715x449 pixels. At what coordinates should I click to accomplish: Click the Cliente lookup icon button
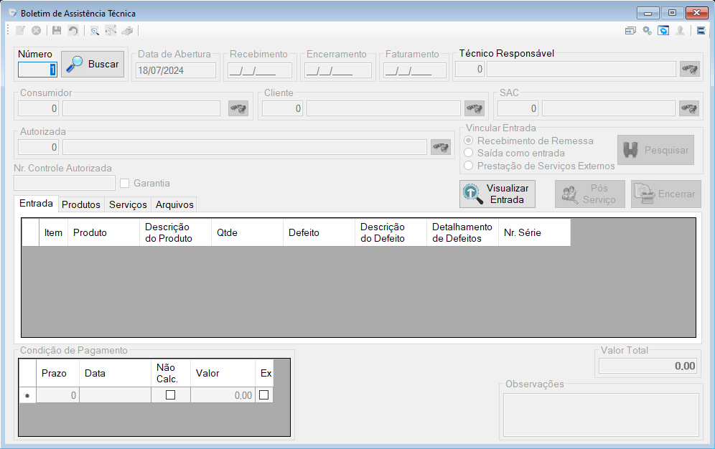(475, 108)
